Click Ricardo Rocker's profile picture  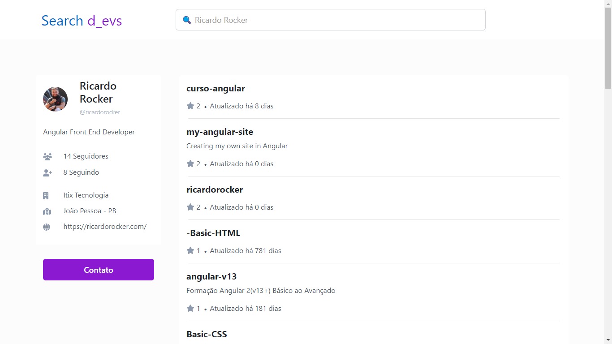tap(55, 99)
